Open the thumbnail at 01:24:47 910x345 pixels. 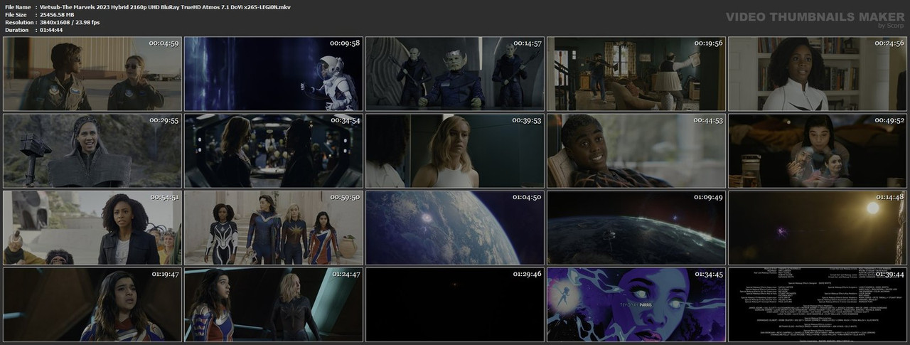(x=274, y=304)
